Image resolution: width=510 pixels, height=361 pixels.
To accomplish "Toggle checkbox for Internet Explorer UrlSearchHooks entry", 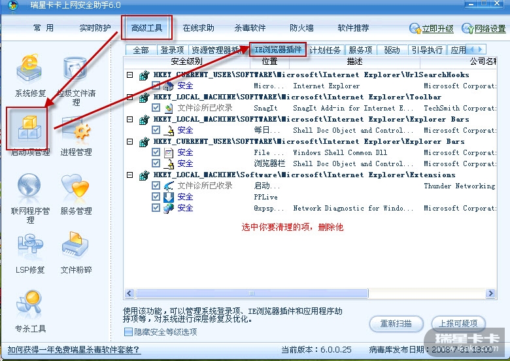I will tap(156, 86).
